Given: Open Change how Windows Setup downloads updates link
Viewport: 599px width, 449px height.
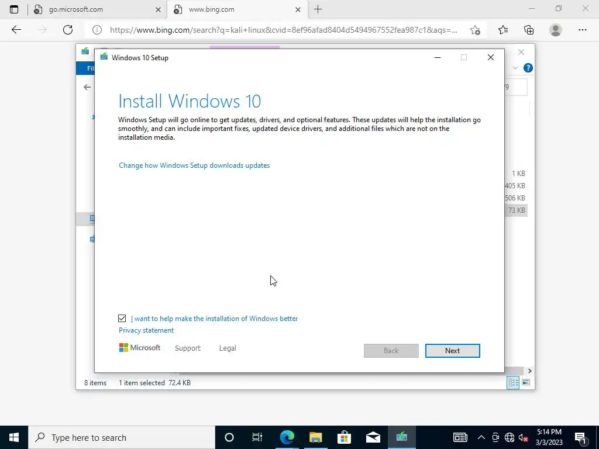Looking at the screenshot, I should [194, 165].
